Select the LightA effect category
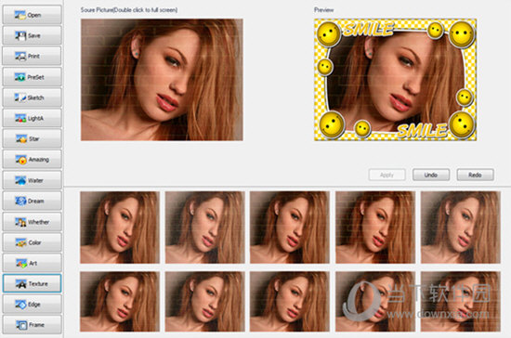The image size is (511, 338). 32,118
